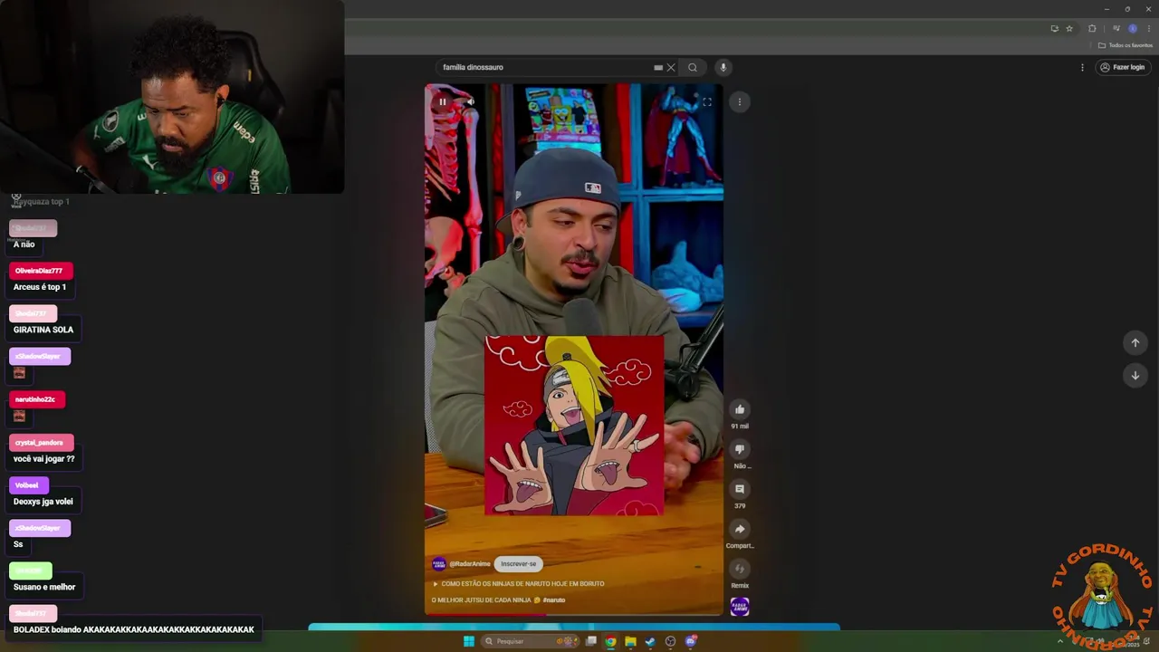
Task: Open Chrome three-dot main menu
Action: tap(1149, 28)
